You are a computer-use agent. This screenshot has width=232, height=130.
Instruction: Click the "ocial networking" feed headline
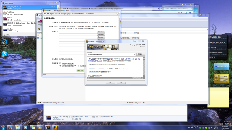(216, 53)
